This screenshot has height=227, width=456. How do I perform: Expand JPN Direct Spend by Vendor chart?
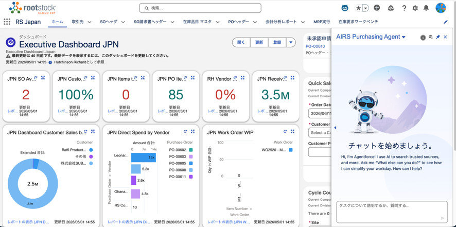[193, 132]
